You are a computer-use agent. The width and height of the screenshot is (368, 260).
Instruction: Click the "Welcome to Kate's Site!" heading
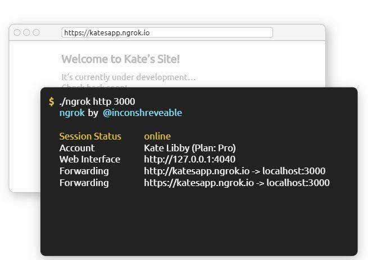click(x=120, y=59)
